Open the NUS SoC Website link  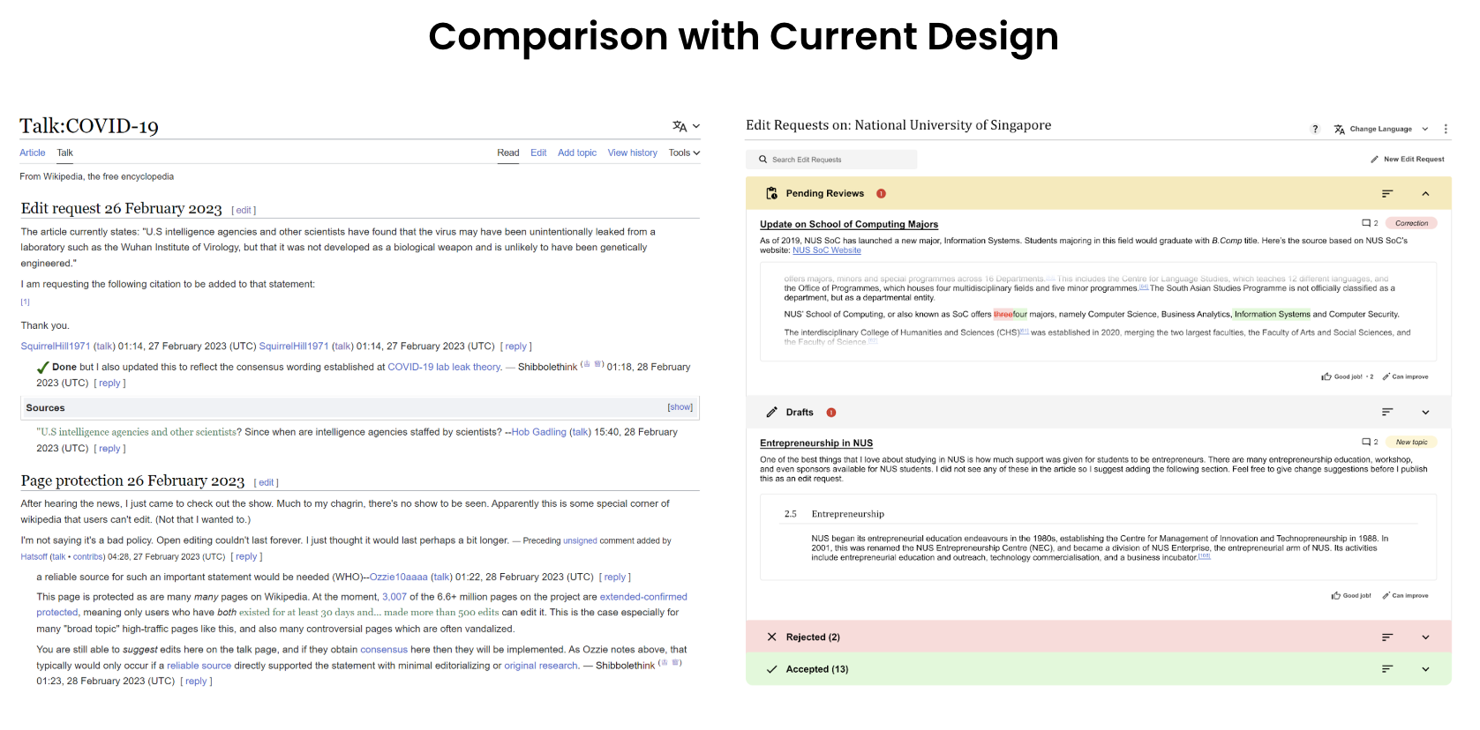coord(826,250)
